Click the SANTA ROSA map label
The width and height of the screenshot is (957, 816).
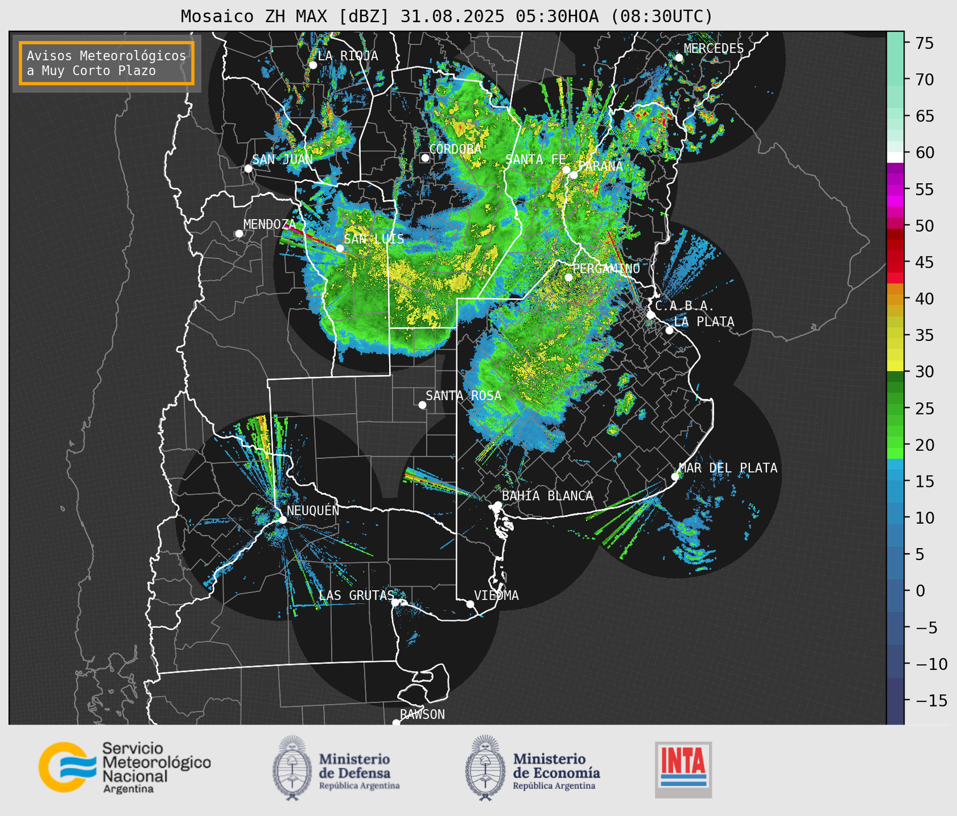[x=463, y=396]
